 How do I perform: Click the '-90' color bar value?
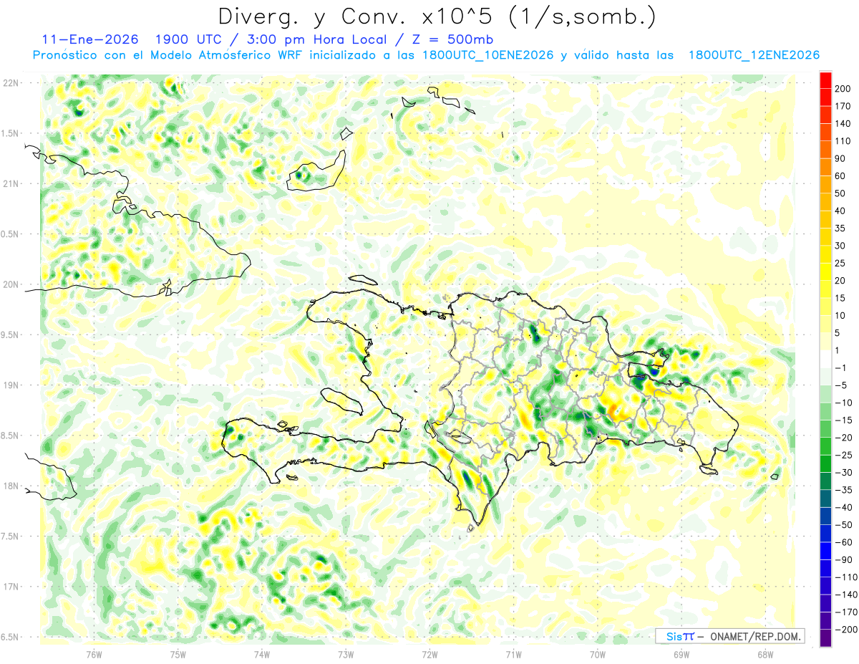[843, 559]
